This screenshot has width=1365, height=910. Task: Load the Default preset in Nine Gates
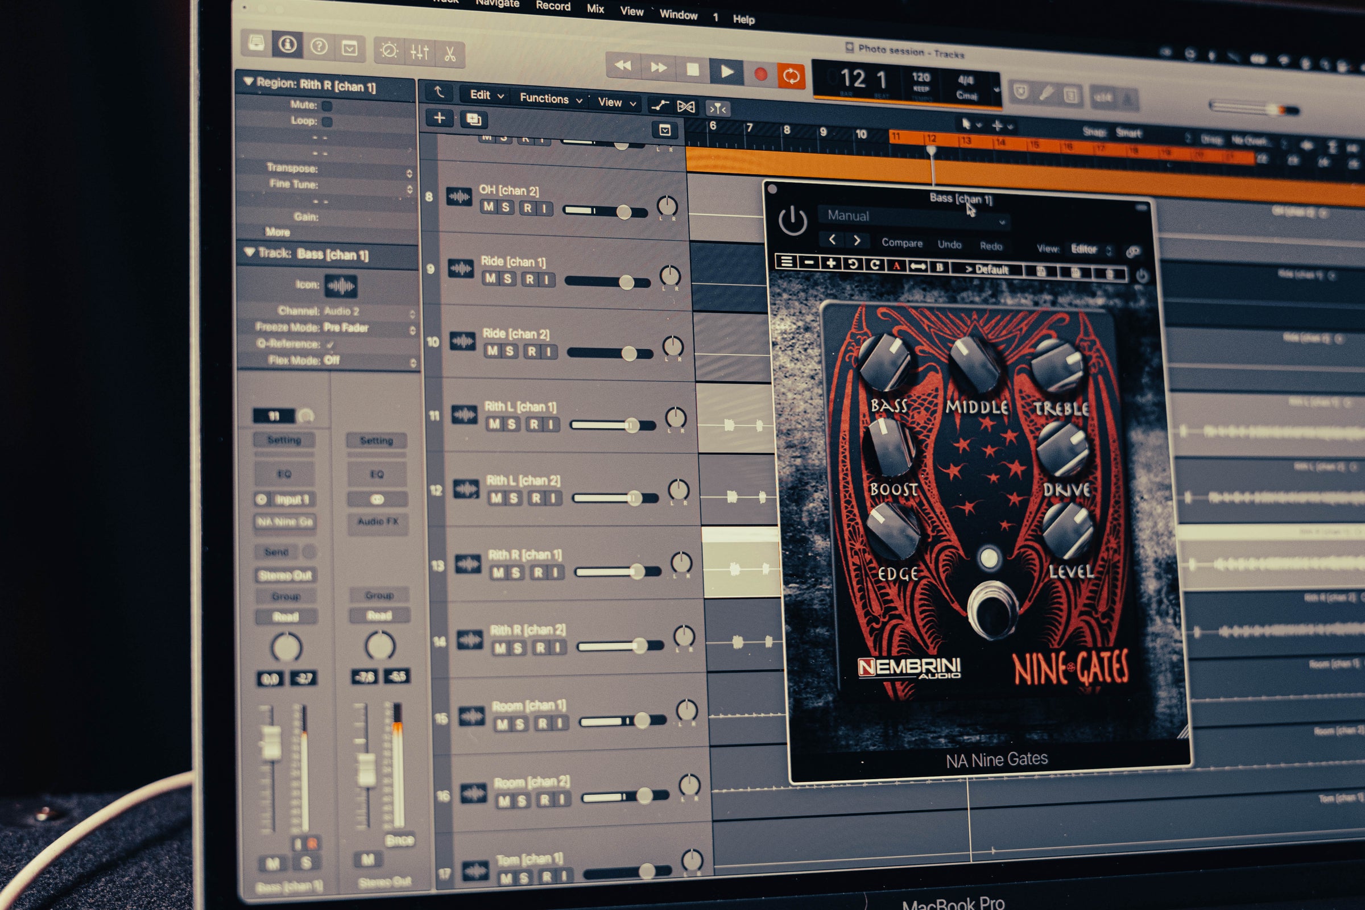point(990,269)
